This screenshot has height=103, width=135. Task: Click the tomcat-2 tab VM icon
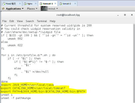61,4
